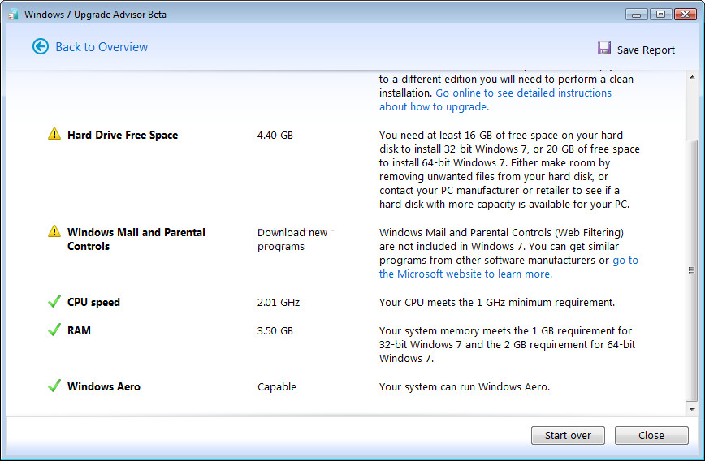Click the Back to Overview arrow icon
705x461 pixels.
[x=41, y=47]
